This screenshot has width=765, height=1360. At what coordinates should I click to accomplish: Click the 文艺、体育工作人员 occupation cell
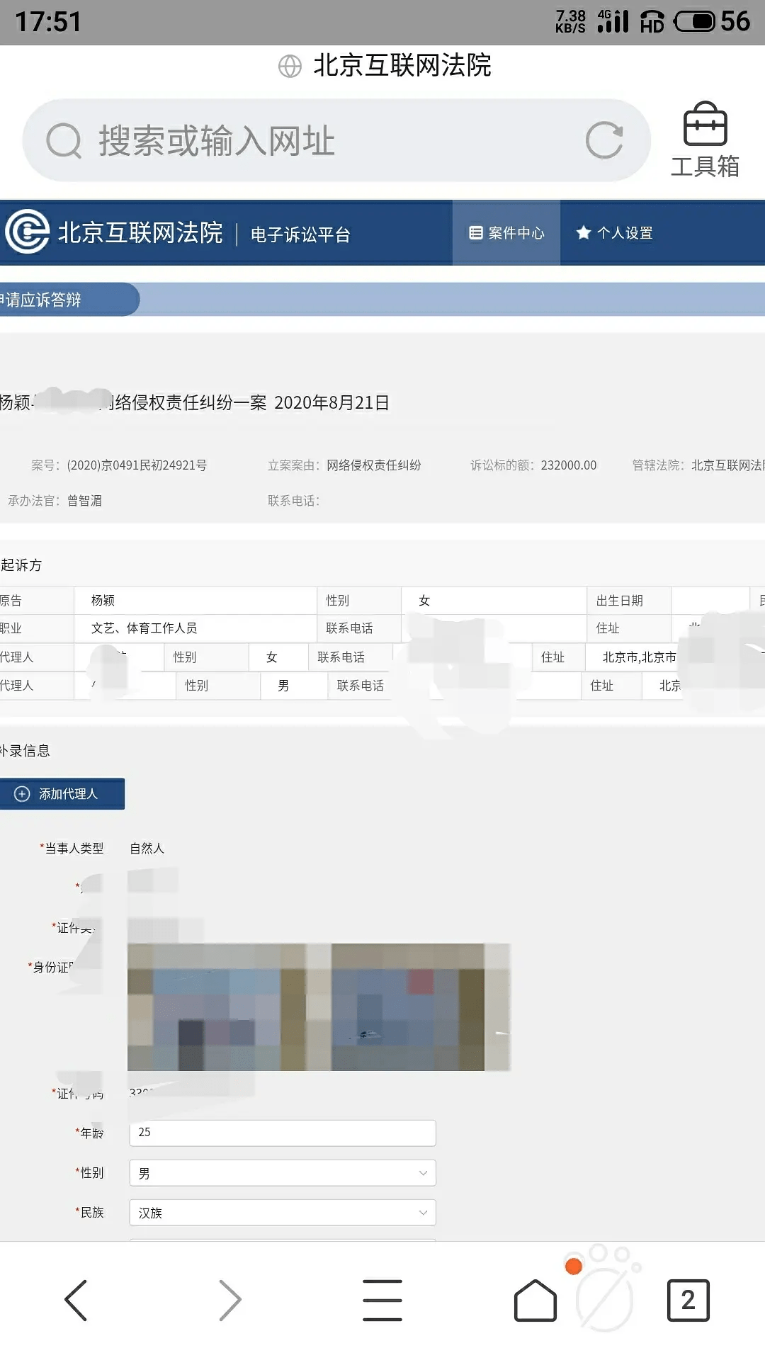[x=195, y=628]
